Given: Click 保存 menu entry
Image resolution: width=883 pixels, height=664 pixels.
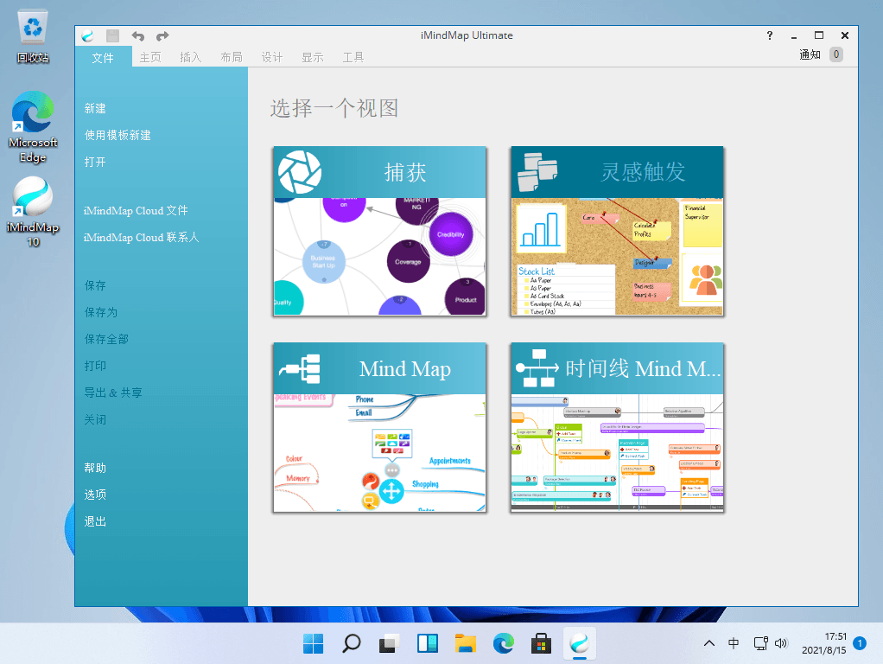Looking at the screenshot, I should click(95, 285).
